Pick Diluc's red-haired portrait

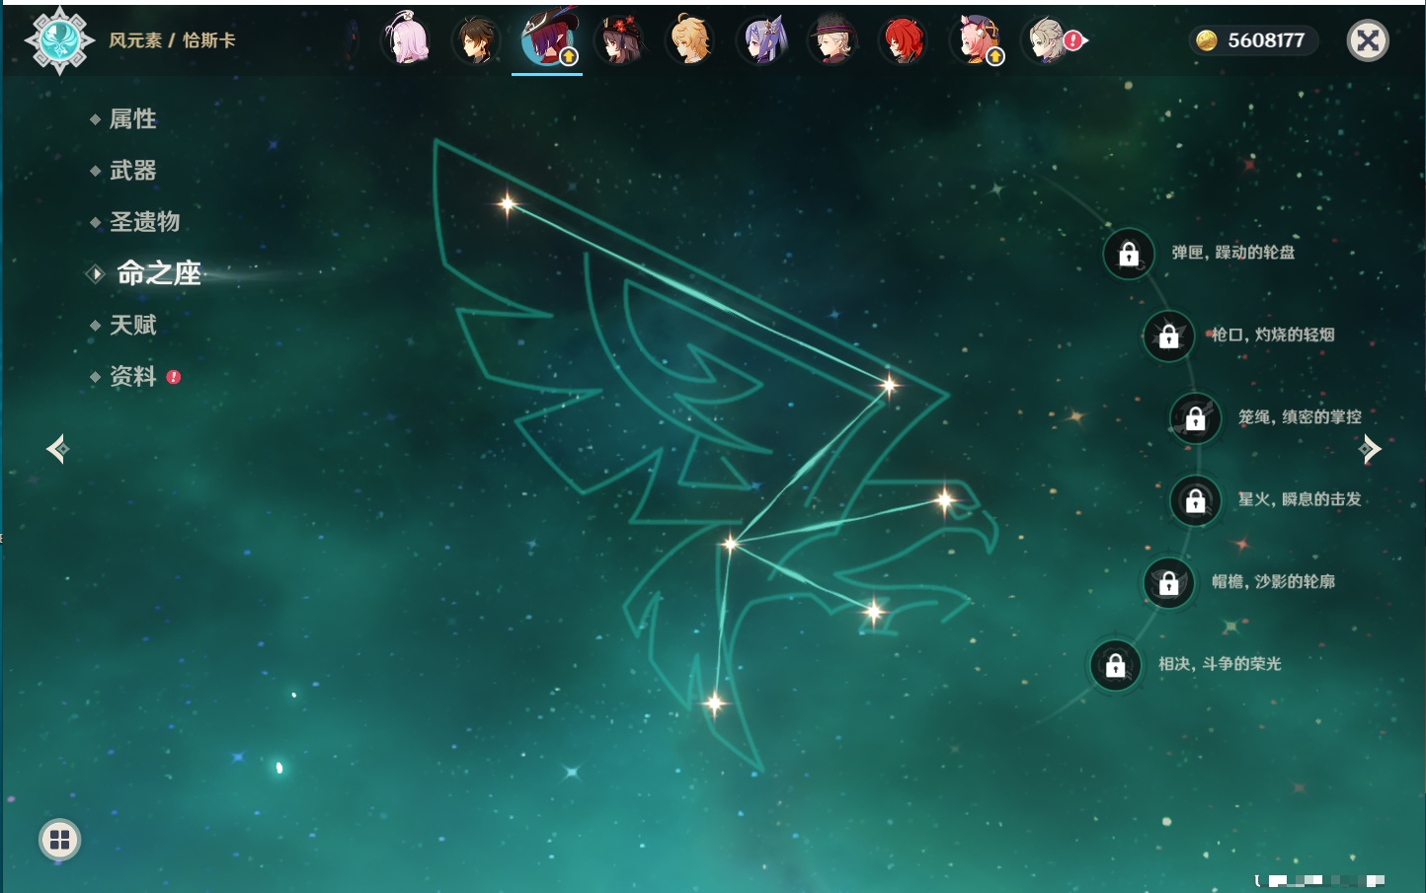coord(904,41)
